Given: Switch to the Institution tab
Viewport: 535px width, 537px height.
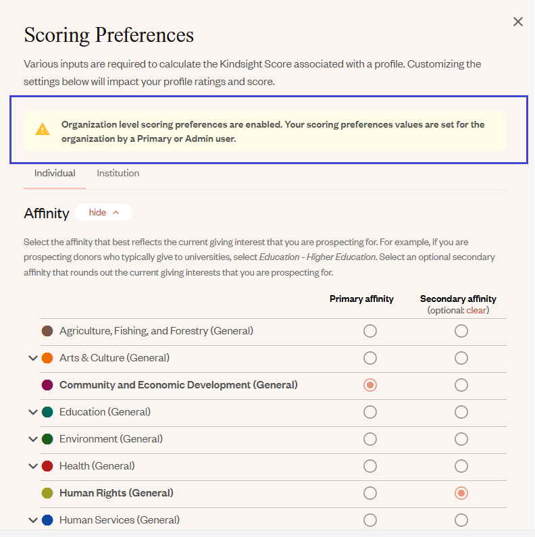Looking at the screenshot, I should point(118,174).
